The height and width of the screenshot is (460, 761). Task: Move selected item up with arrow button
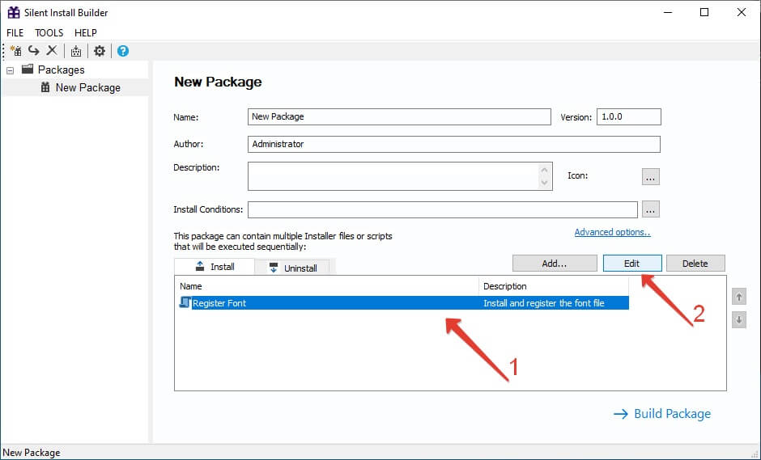tap(738, 297)
